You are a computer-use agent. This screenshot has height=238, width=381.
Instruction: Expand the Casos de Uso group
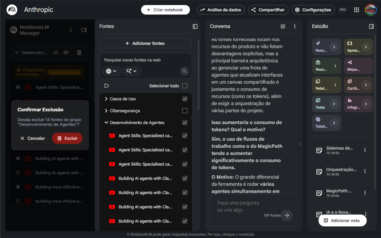tap(106, 99)
